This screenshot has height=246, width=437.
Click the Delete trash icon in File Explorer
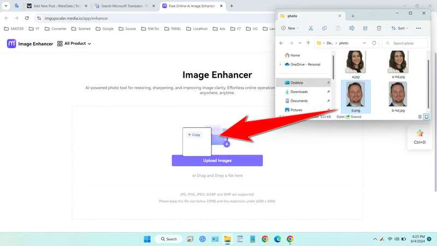click(379, 28)
